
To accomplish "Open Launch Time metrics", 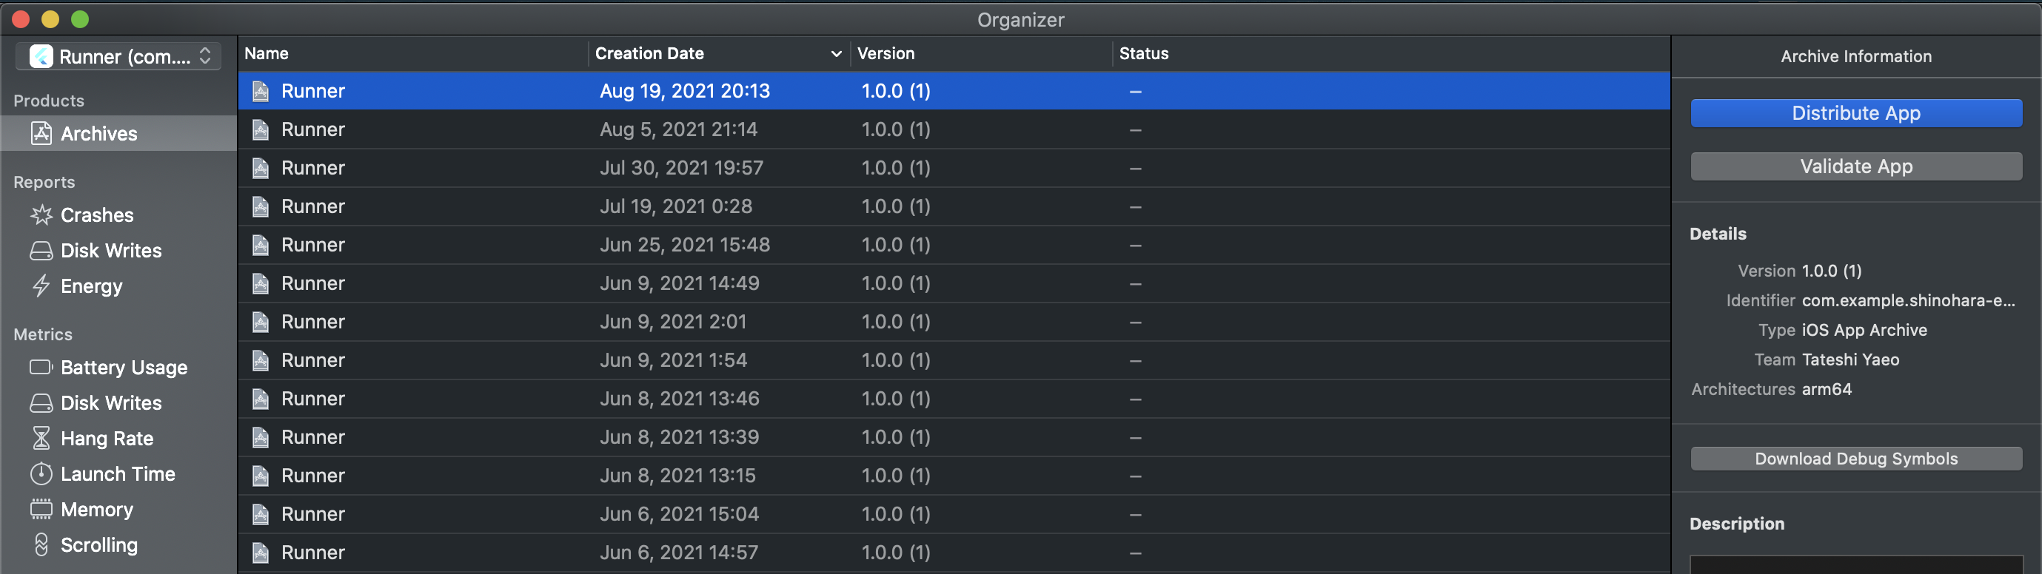I will click(x=118, y=473).
